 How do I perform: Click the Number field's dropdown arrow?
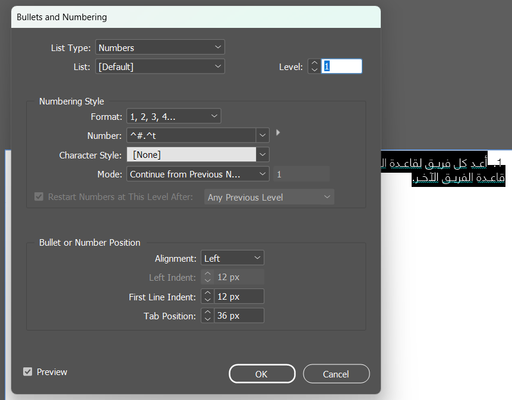click(263, 135)
